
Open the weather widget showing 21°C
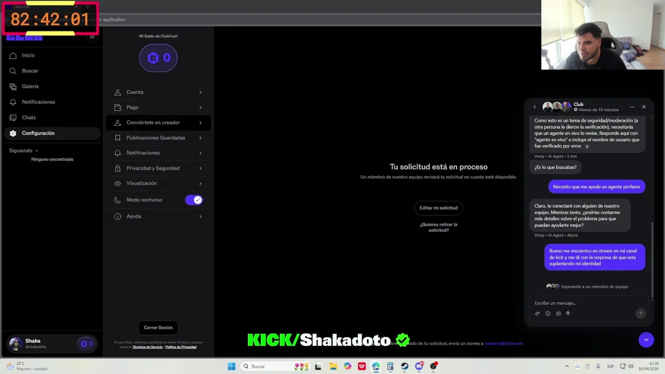point(27,366)
